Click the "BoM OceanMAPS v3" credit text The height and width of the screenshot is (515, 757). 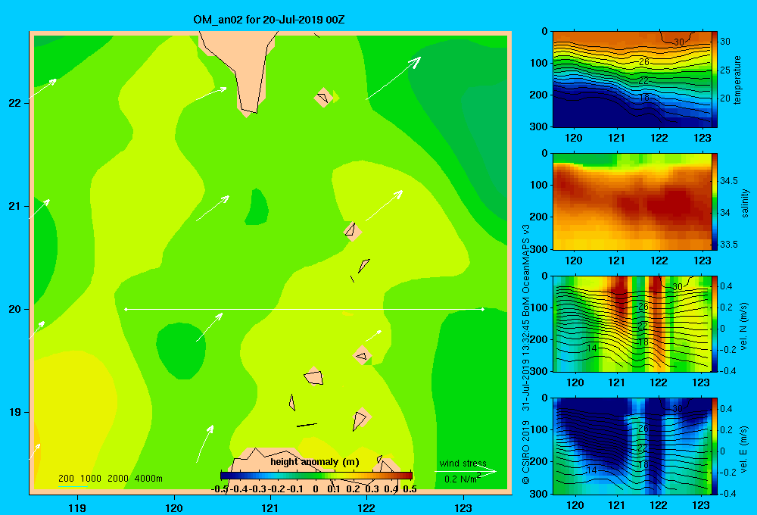(x=526, y=270)
